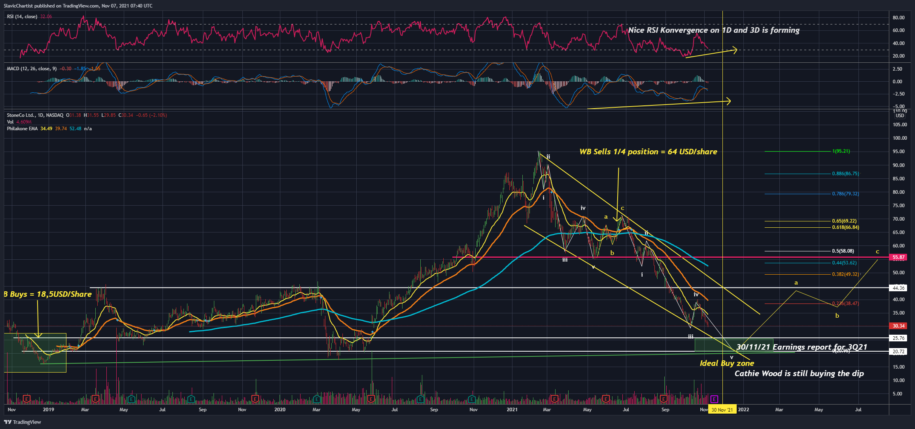
Task: Open the USD currency selector on the price axis
Action: [900, 116]
